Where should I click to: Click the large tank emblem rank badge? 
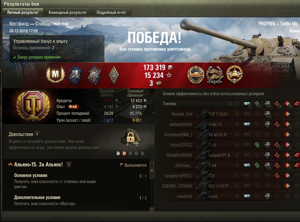click(33, 106)
